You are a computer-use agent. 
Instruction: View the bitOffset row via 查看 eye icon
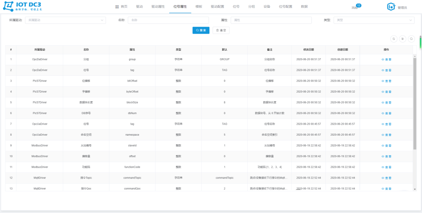(383, 81)
